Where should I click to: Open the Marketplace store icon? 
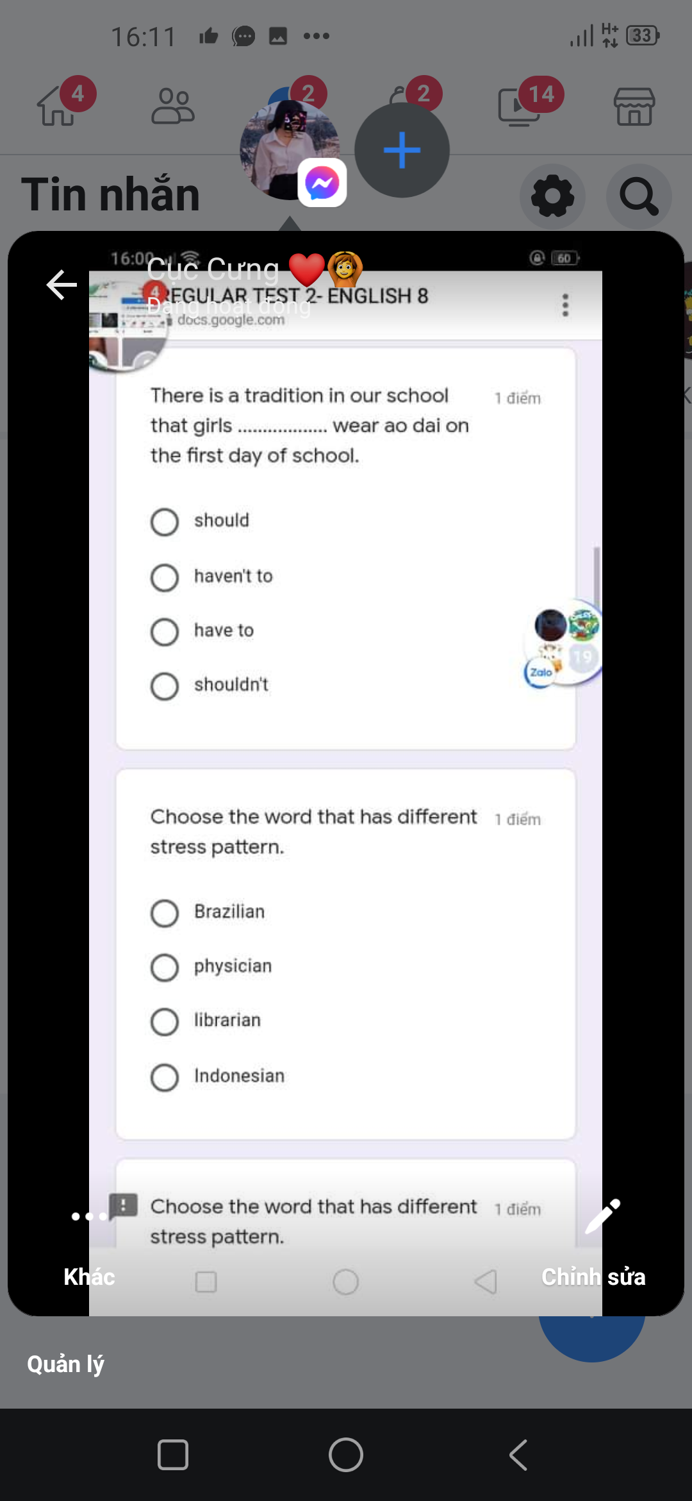pos(634,106)
